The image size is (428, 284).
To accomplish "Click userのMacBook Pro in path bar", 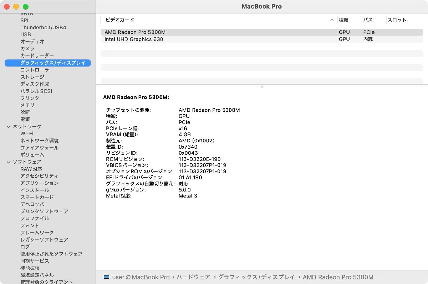I will click(x=141, y=277).
